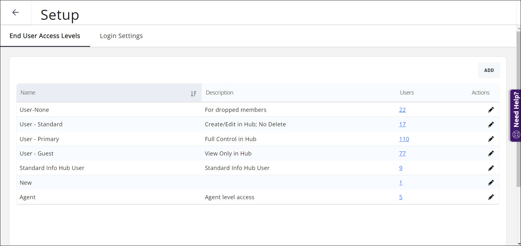Image resolution: width=521 pixels, height=246 pixels.
Task: Edit the Standard Info Hub User level
Action: coord(491,168)
